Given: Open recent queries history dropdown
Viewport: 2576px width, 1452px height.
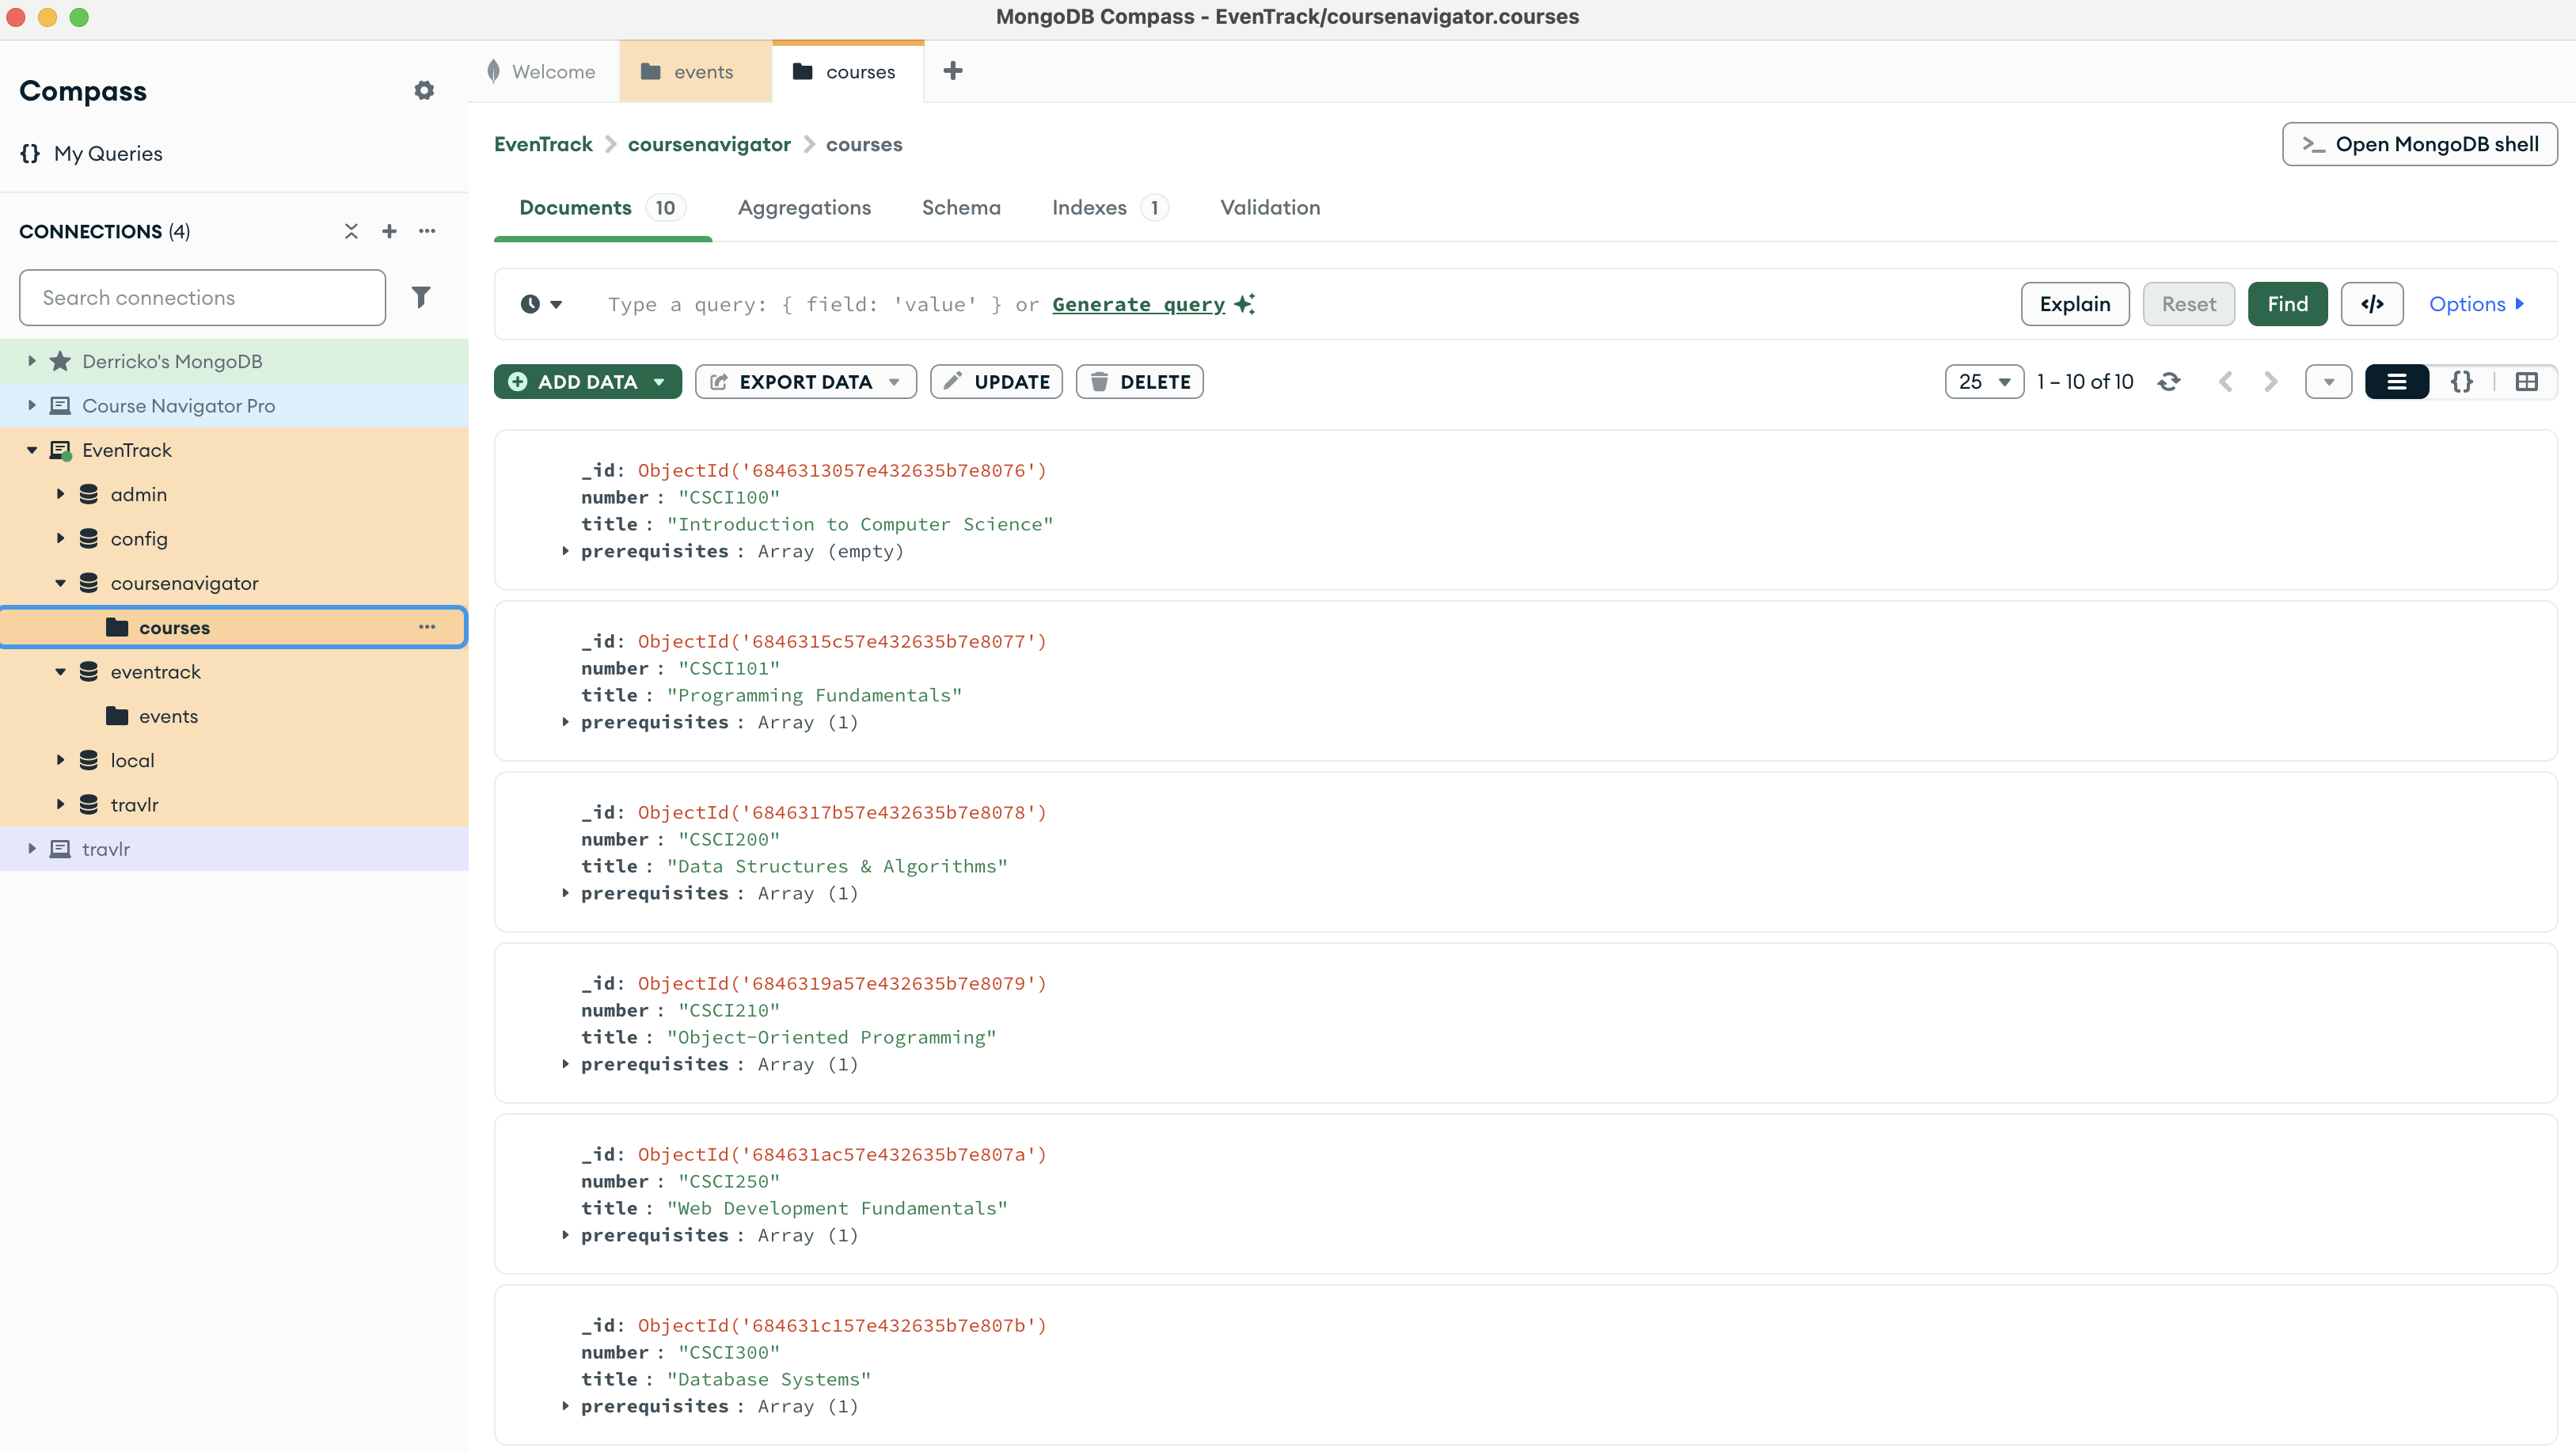Looking at the screenshot, I should click(541, 304).
